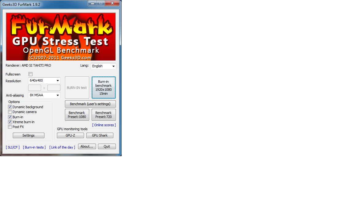Start the BURN-IN test button
The image size is (353, 198).
tap(77, 88)
